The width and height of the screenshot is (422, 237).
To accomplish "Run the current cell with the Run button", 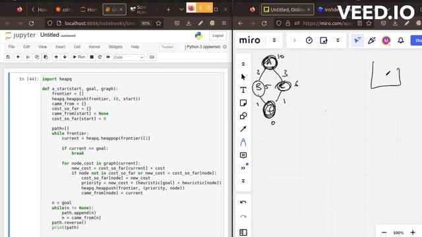I will point(79,57).
